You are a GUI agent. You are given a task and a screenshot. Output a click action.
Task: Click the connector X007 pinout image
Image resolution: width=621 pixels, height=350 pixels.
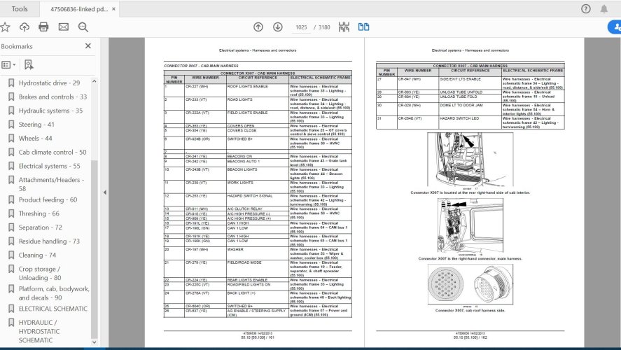click(470, 284)
